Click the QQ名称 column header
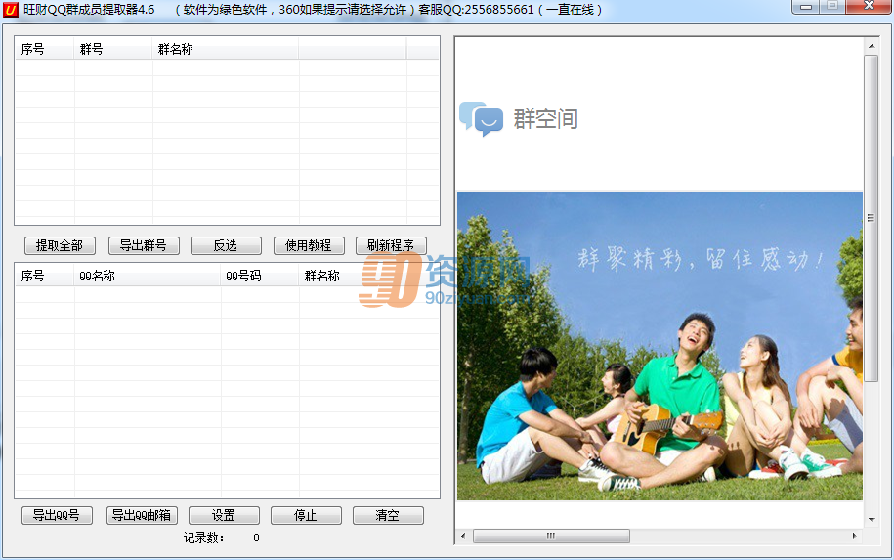Screen dimensions: 894x560 pyautogui.click(x=148, y=276)
